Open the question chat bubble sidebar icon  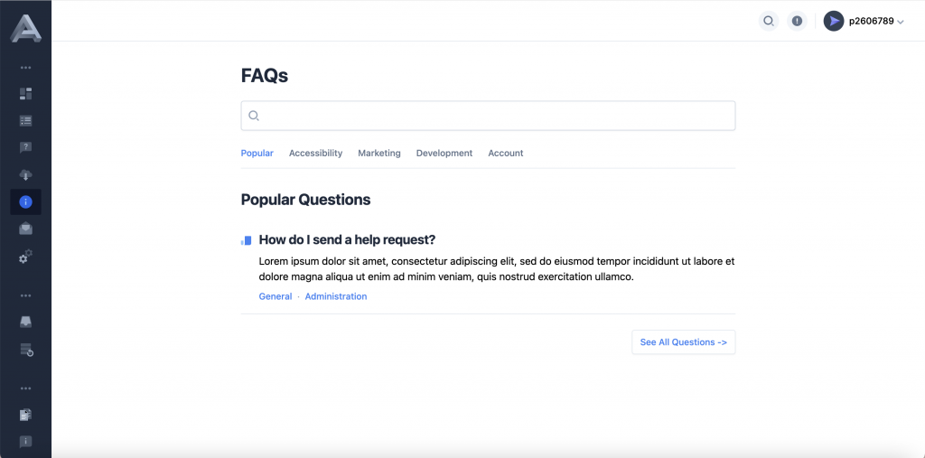tap(25, 147)
